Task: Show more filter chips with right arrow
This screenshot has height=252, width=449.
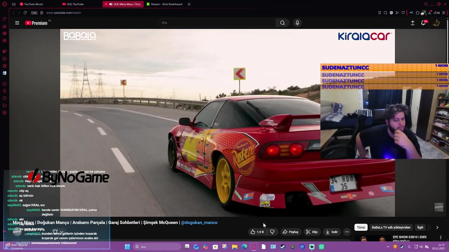Action: tap(437, 227)
